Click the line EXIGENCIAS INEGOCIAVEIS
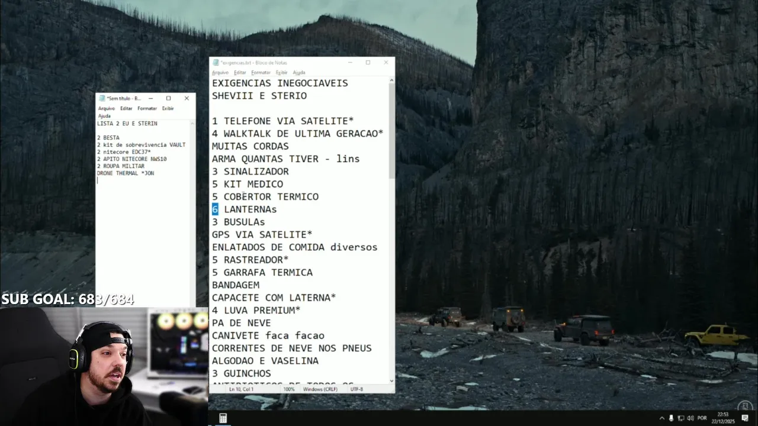 pyautogui.click(x=280, y=83)
